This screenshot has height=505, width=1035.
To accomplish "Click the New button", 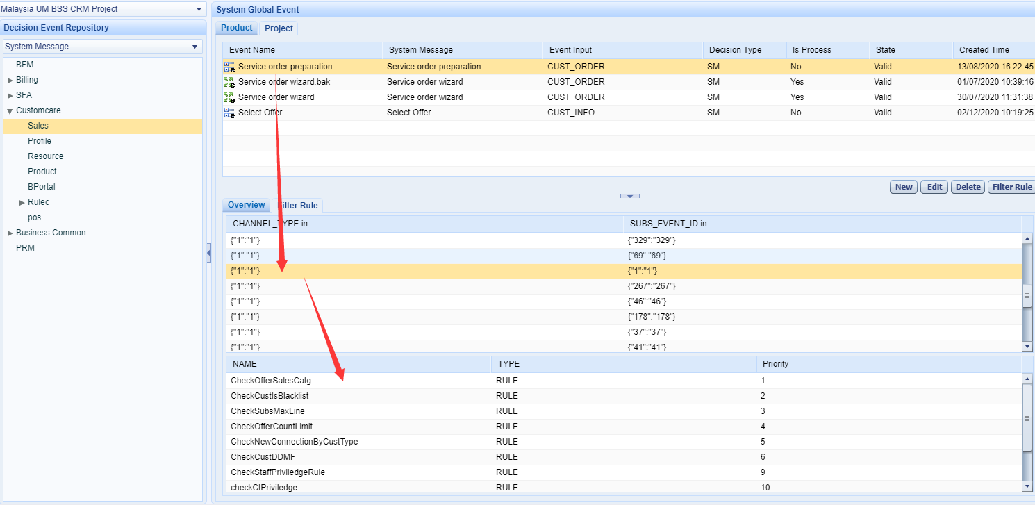I will 904,187.
